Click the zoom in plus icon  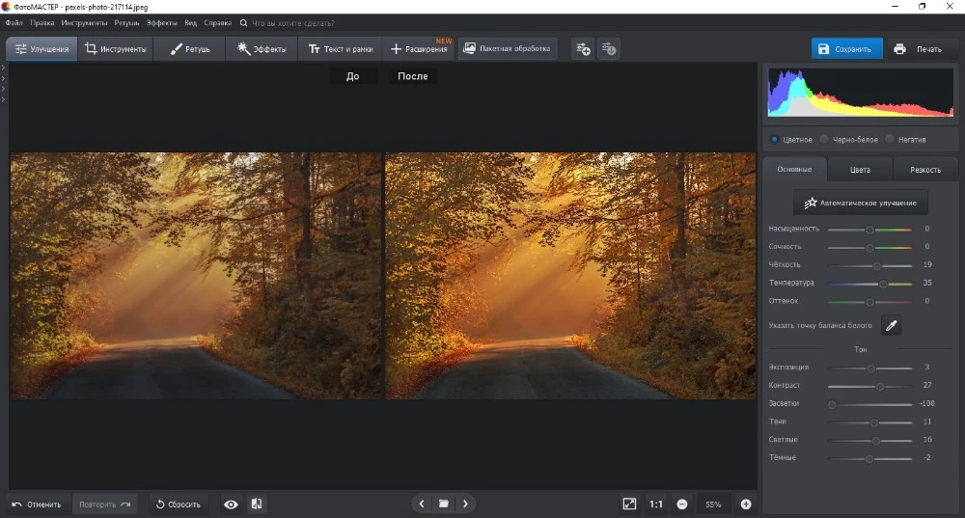pyautogui.click(x=746, y=504)
